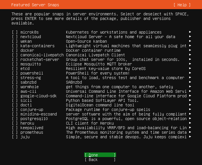The width and height of the screenshot is (202, 165).
Task: Toggle the slcli checkbox
Action: tap(15, 100)
